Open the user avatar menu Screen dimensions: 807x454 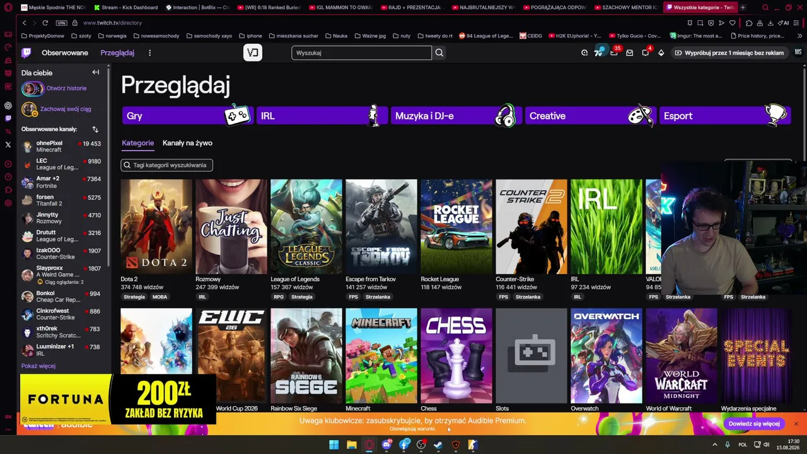tap(798, 53)
